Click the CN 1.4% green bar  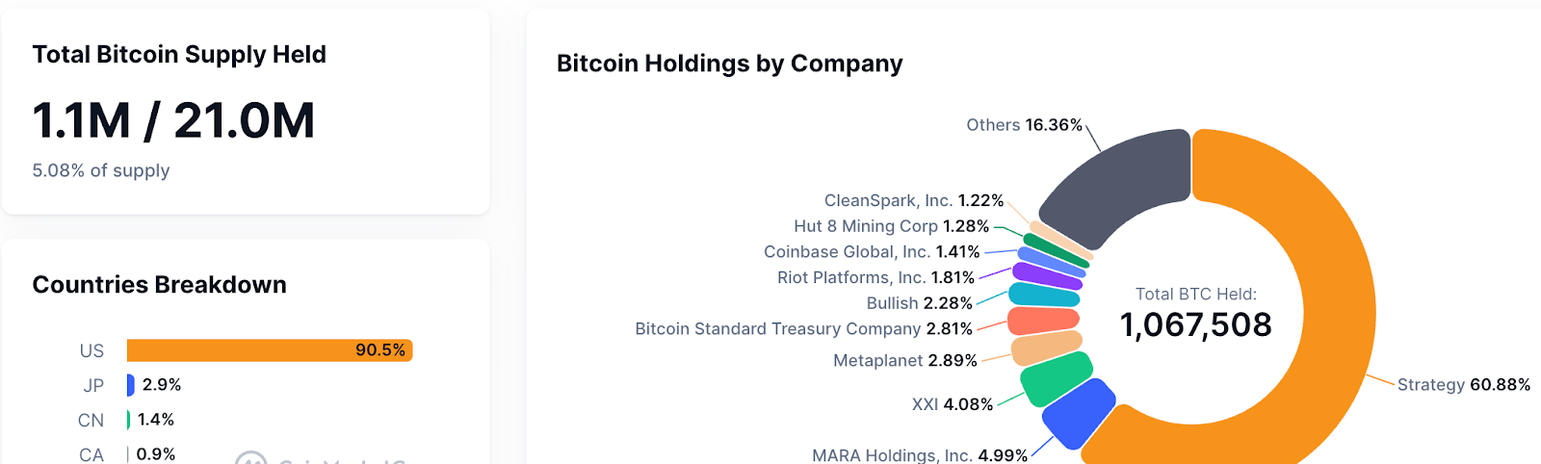(x=128, y=420)
